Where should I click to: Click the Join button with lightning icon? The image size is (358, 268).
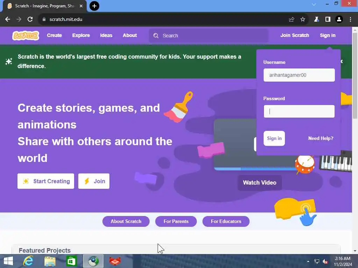pyautogui.click(x=94, y=181)
